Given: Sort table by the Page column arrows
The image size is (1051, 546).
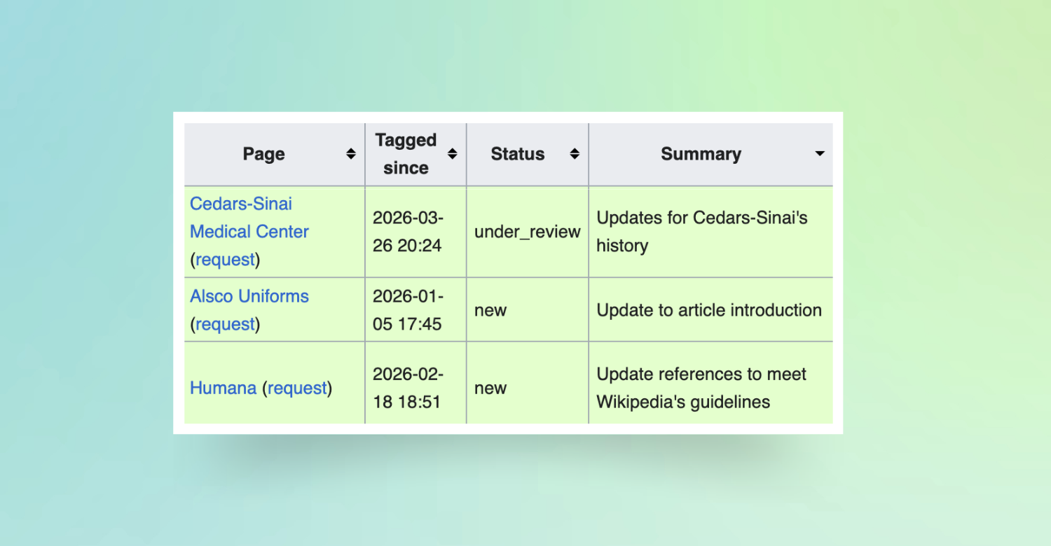Looking at the screenshot, I should pos(351,154).
